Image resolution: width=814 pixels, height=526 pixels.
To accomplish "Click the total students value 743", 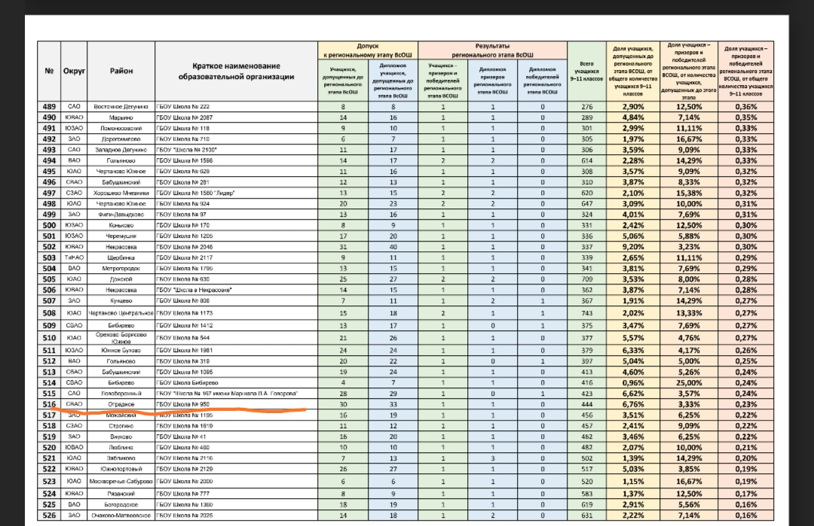I will click(587, 312).
